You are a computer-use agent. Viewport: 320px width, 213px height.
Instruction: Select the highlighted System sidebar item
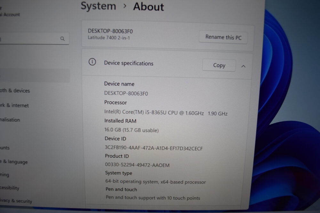pyautogui.click(x=35, y=76)
